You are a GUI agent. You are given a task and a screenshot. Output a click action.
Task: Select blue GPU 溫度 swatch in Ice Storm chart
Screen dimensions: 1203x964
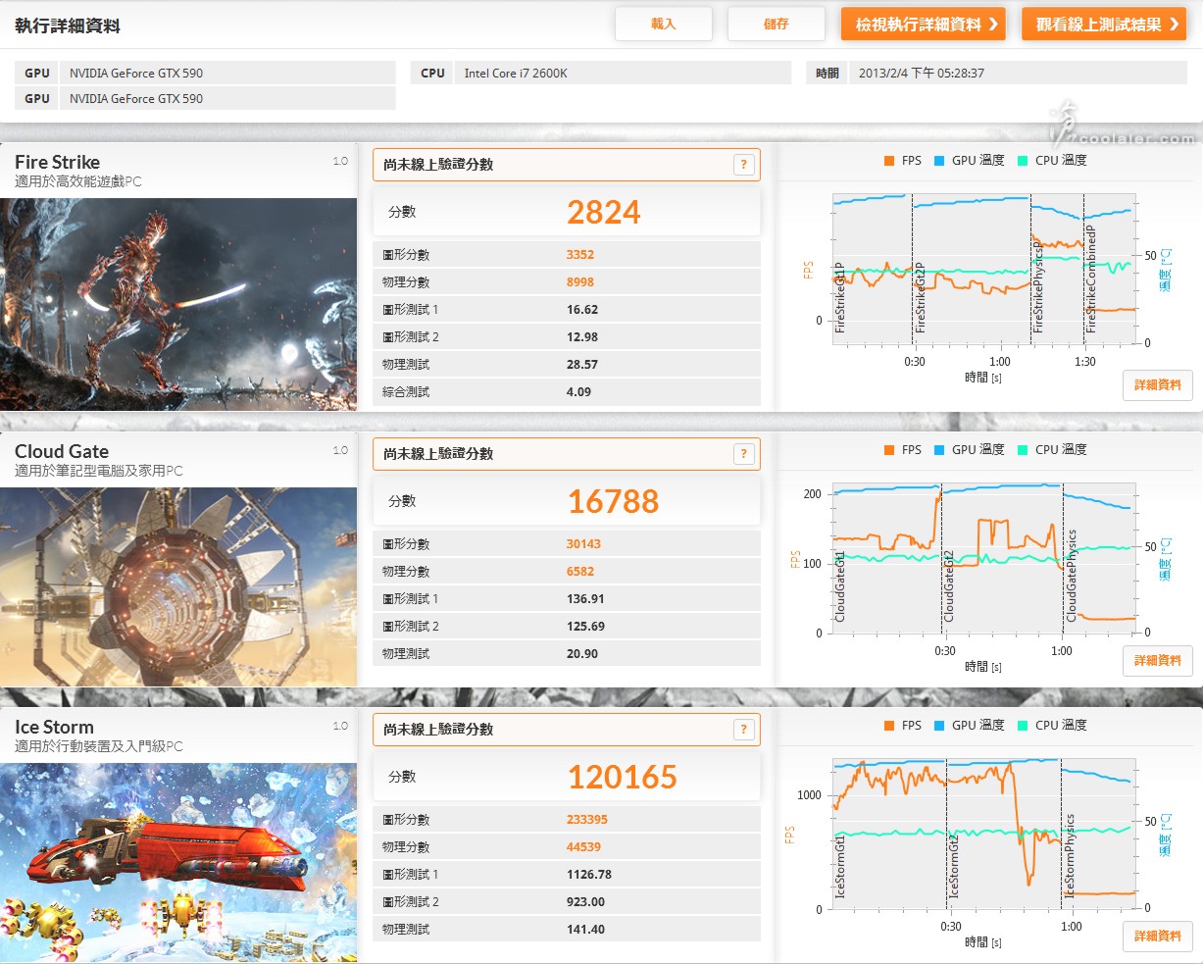pos(939,726)
